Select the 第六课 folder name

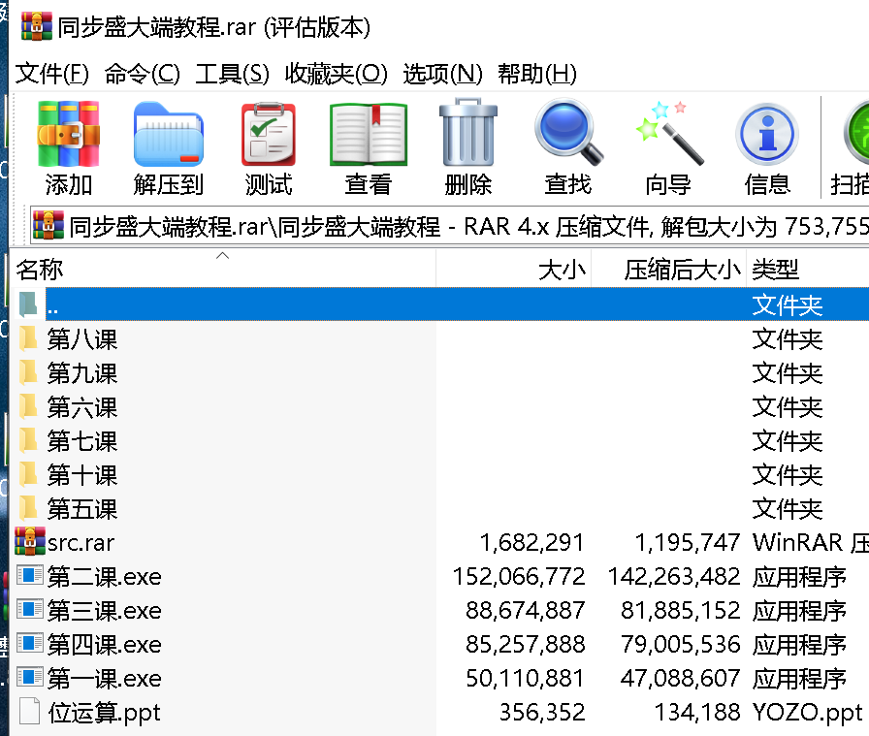tap(82, 407)
